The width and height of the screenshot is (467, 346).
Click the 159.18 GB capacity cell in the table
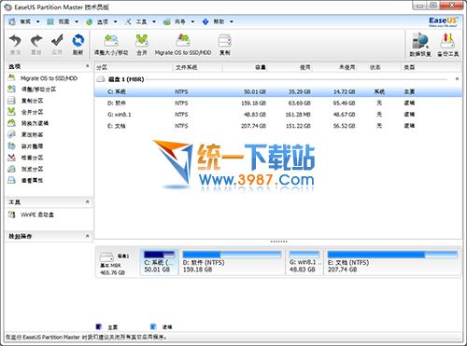[253, 103]
